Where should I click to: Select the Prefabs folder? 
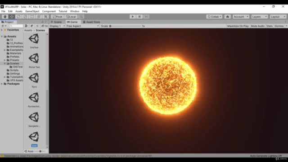tap(13, 57)
